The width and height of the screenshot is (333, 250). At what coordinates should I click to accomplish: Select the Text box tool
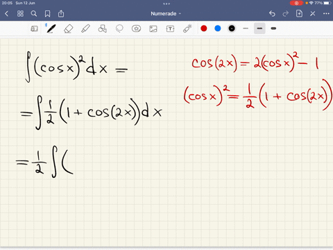(x=170, y=28)
